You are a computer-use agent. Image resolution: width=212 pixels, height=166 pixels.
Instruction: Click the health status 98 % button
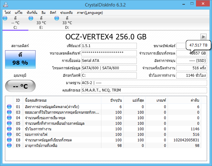point(20,59)
